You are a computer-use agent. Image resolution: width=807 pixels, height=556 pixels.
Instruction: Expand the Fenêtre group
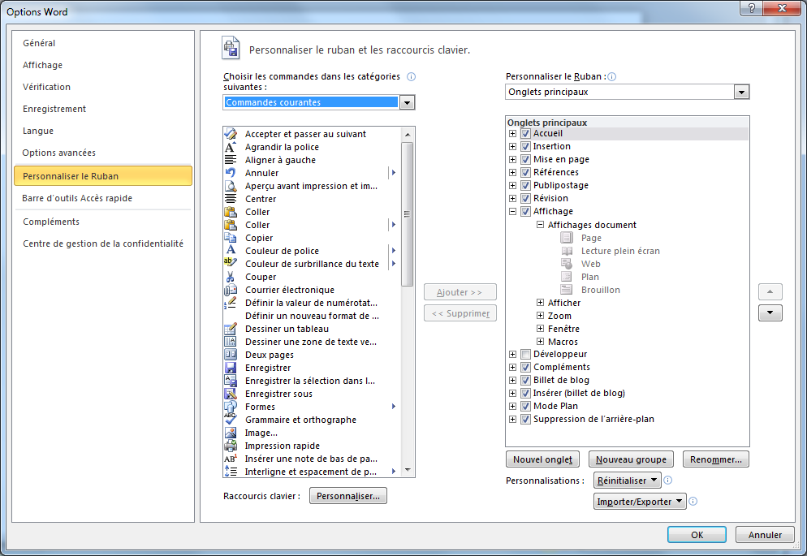[540, 328]
